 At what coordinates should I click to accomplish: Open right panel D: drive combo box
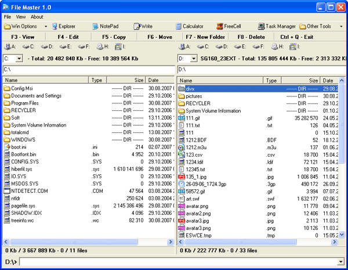pyautogui.click(x=193, y=59)
